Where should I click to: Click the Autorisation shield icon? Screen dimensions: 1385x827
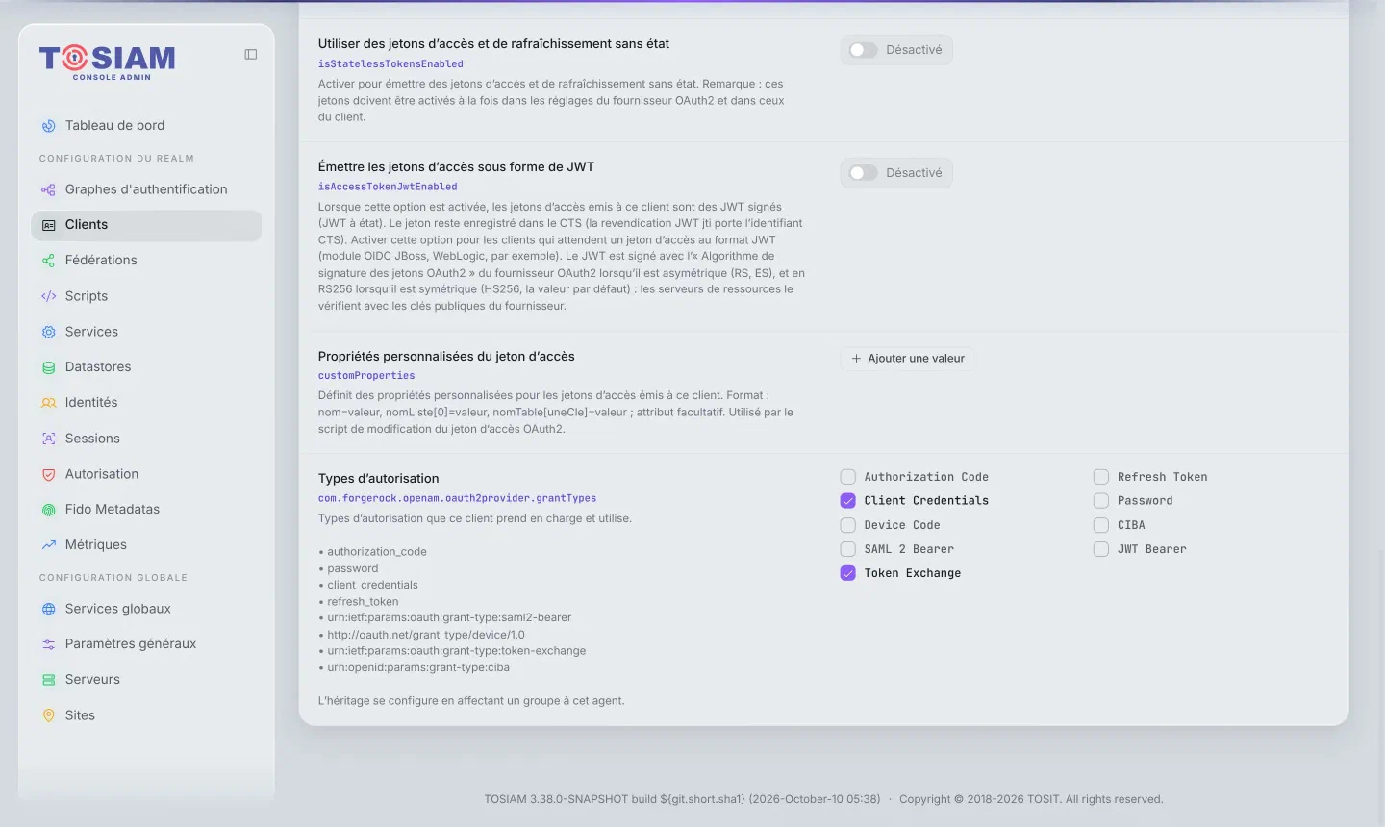pyautogui.click(x=49, y=474)
